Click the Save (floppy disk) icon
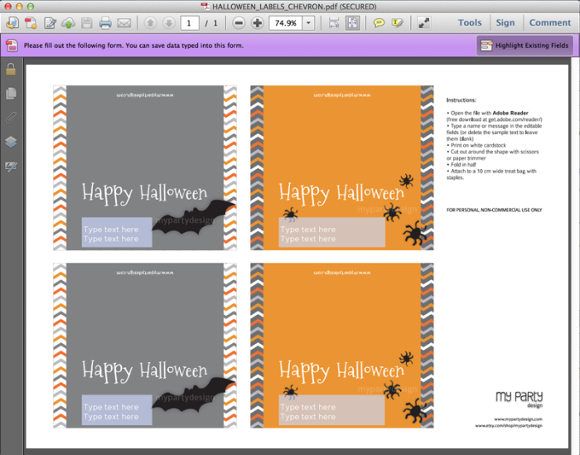Screen dimensions: 580x455 pyautogui.click(x=87, y=22)
